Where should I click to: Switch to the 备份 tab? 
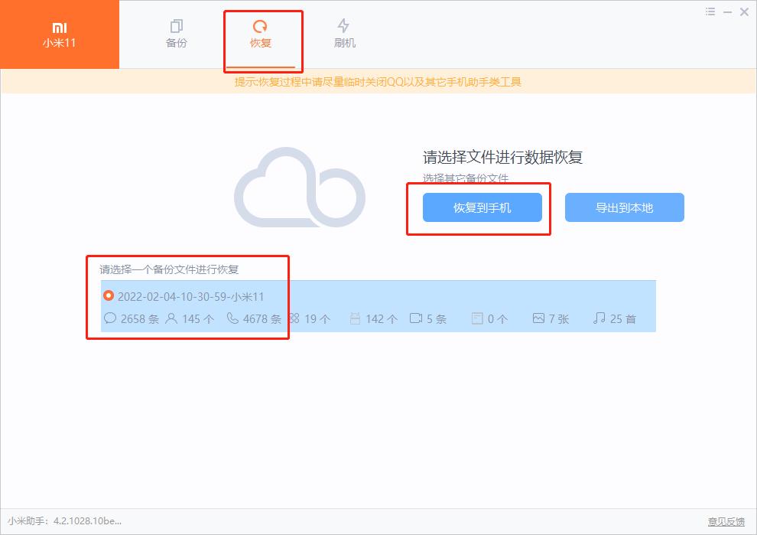(176, 34)
